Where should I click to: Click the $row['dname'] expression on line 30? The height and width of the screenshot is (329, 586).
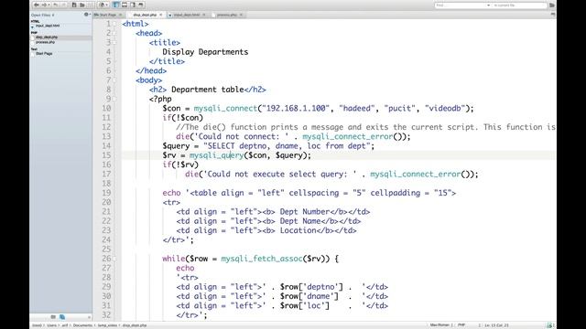click(309, 296)
